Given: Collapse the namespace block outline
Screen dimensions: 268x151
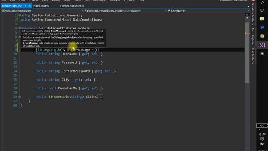Looking at the screenshot, I should point(20,28).
